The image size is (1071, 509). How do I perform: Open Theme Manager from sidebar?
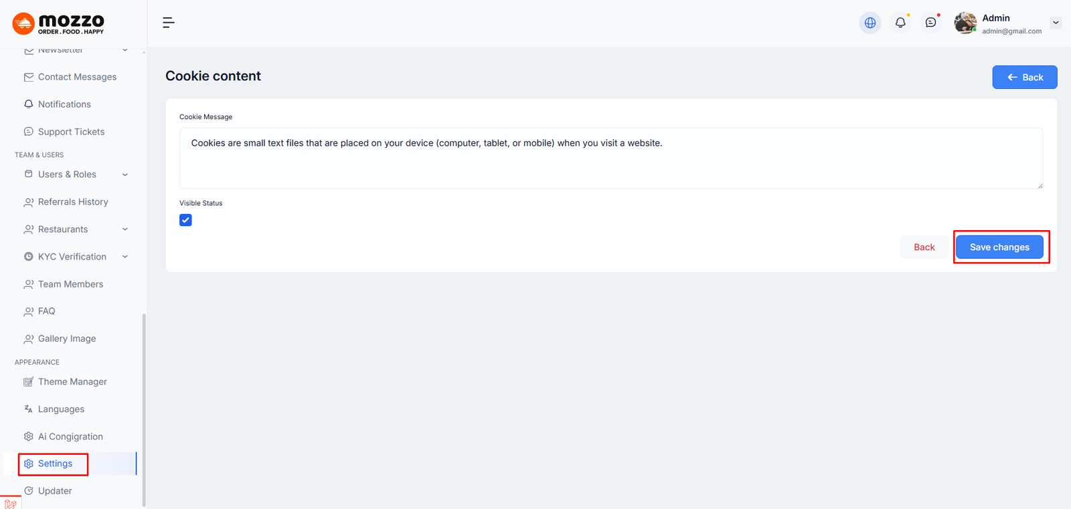pos(72,382)
